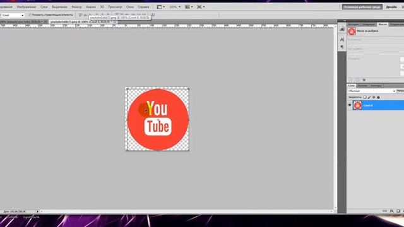Click the YouTube logo on the canvas
Image resolution: width=404 pixels, height=227 pixels.
[x=158, y=119]
